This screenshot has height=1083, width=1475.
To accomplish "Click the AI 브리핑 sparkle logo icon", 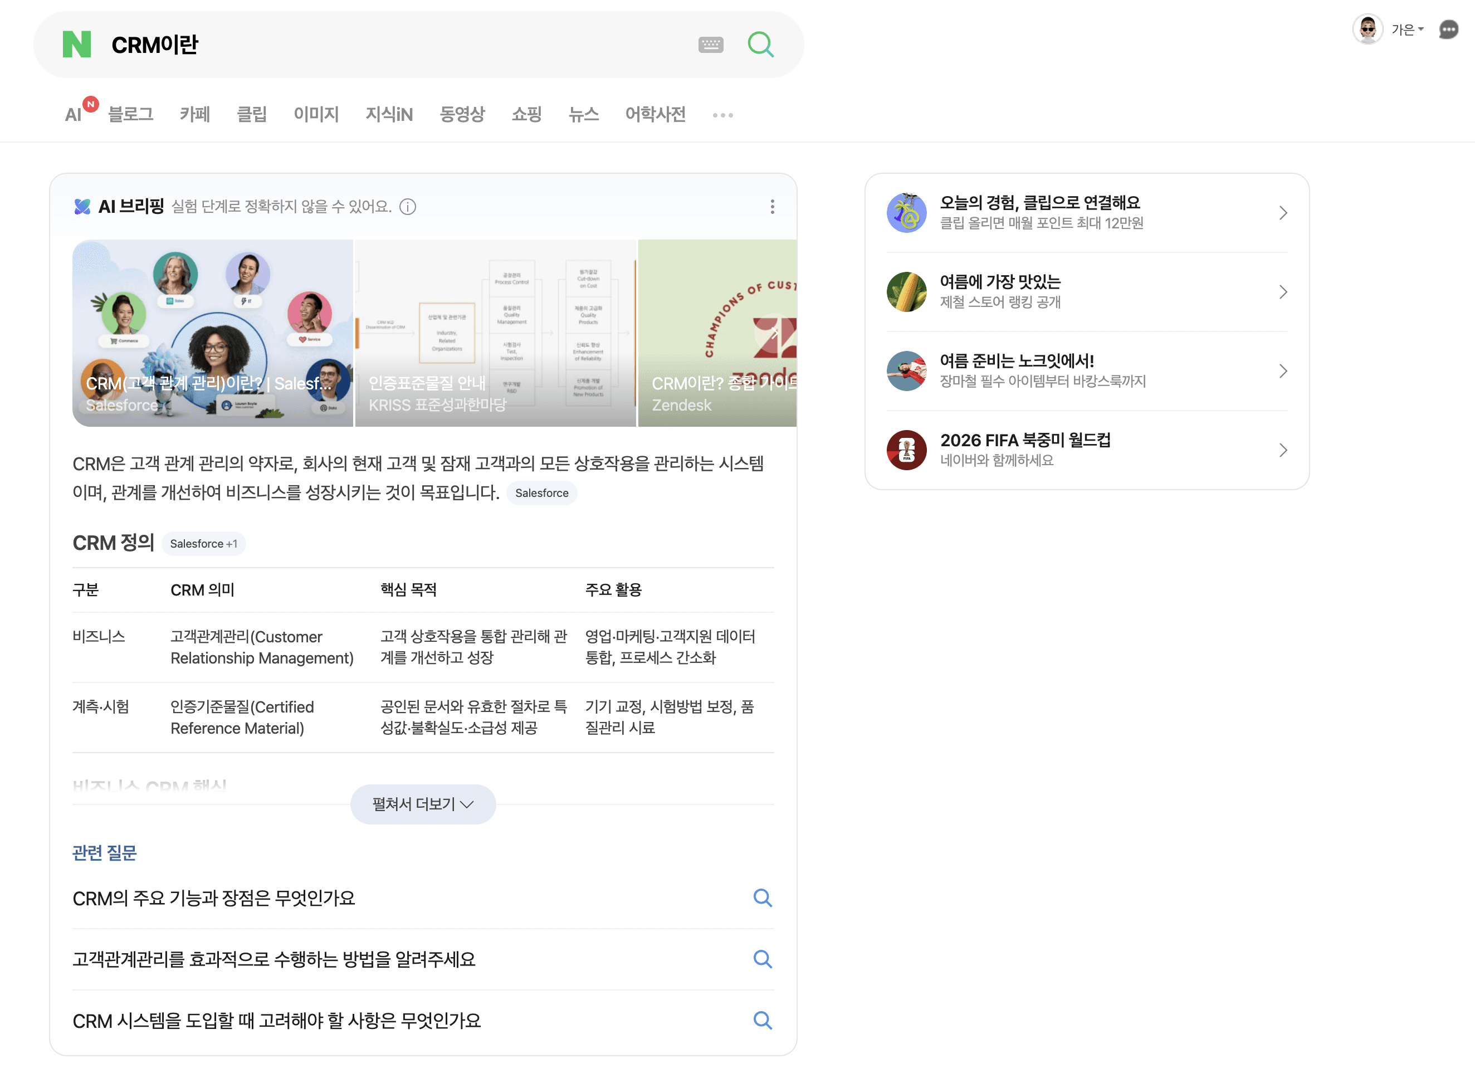I will tap(82, 207).
